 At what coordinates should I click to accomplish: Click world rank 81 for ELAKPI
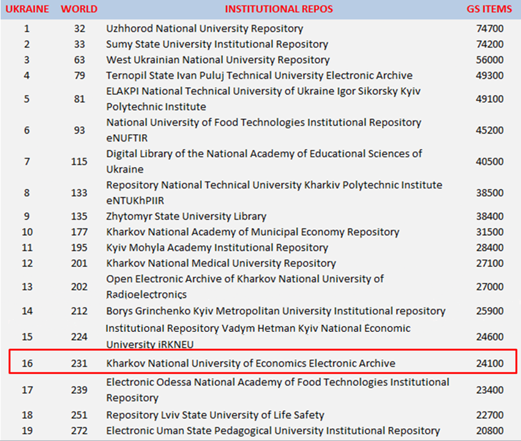(x=80, y=99)
